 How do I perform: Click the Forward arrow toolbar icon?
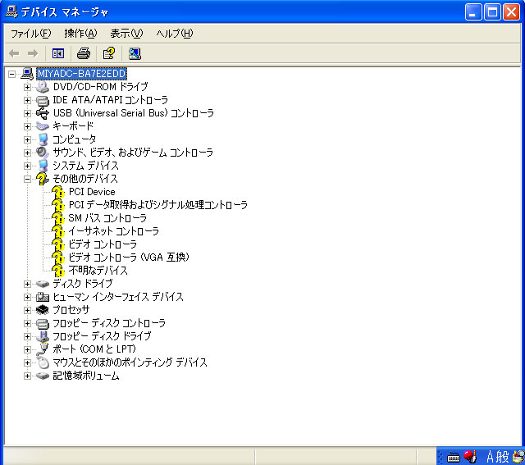33,53
